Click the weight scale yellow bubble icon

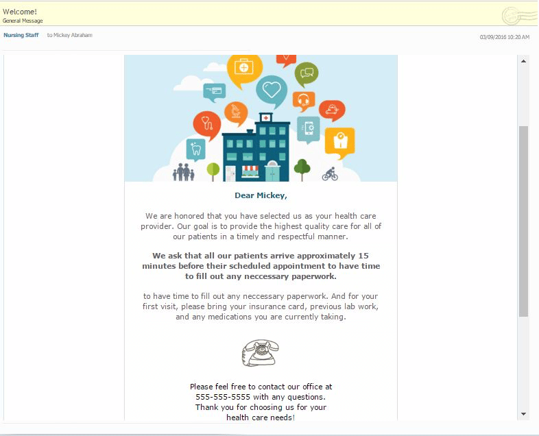340,143
